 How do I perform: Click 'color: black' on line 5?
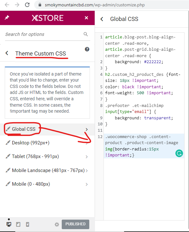tap(120, 87)
